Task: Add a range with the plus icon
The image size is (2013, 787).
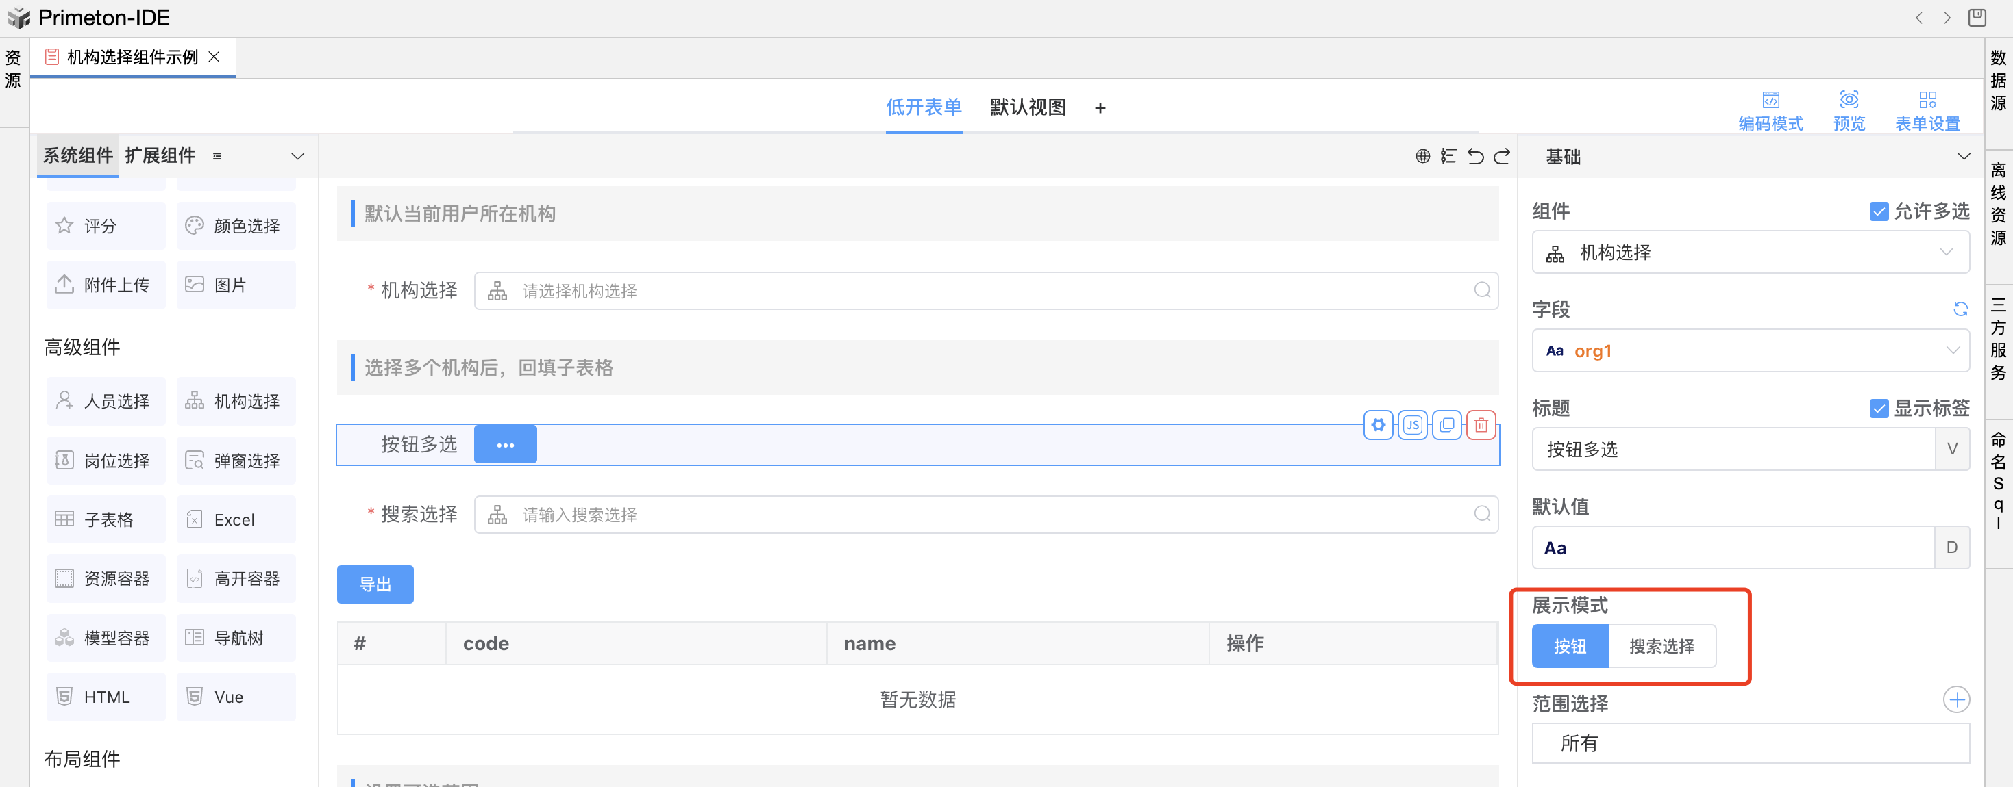Action: (x=1956, y=699)
